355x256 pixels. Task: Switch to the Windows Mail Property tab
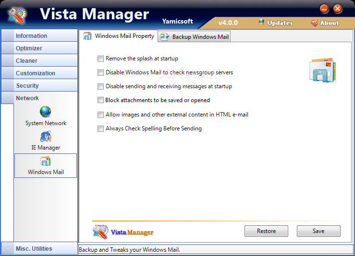[x=119, y=36]
